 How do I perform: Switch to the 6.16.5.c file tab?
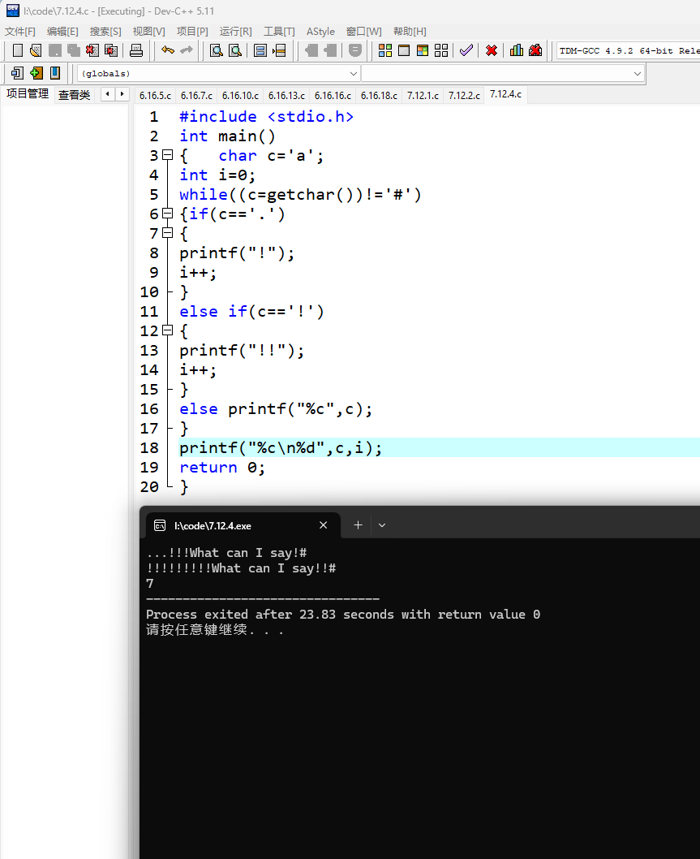coord(155,95)
